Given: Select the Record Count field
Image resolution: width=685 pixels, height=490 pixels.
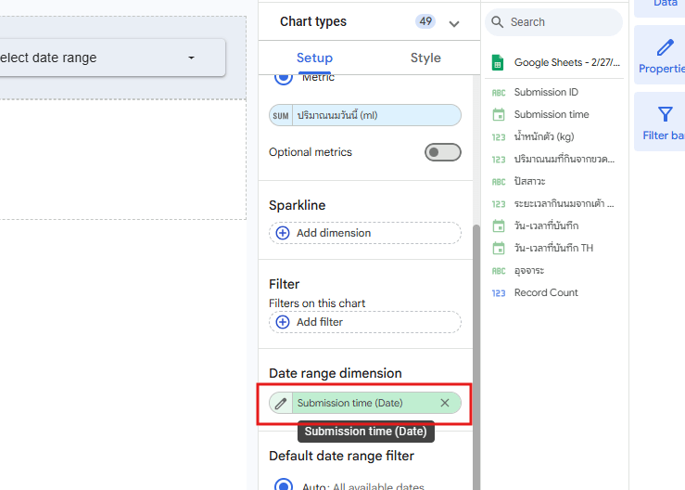Looking at the screenshot, I should coord(546,292).
